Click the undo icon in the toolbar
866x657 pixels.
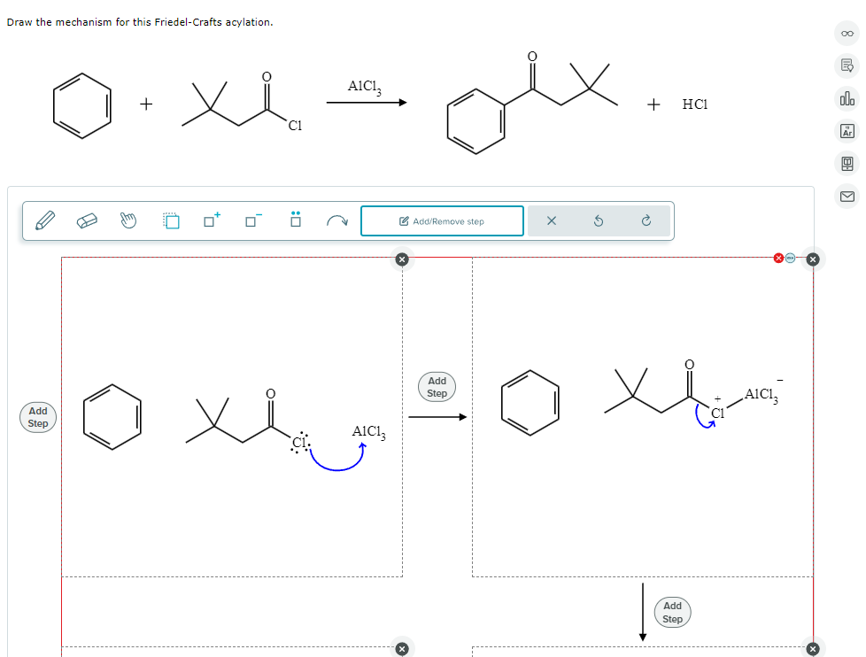pyautogui.click(x=599, y=220)
